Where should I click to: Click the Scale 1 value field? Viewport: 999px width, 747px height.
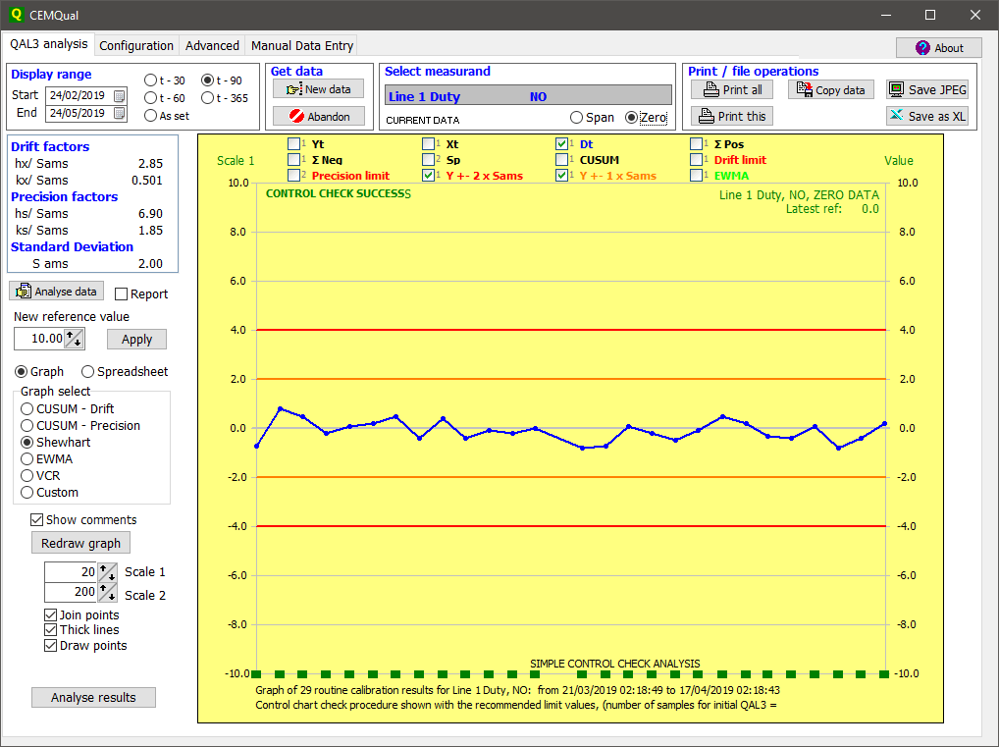[71, 572]
